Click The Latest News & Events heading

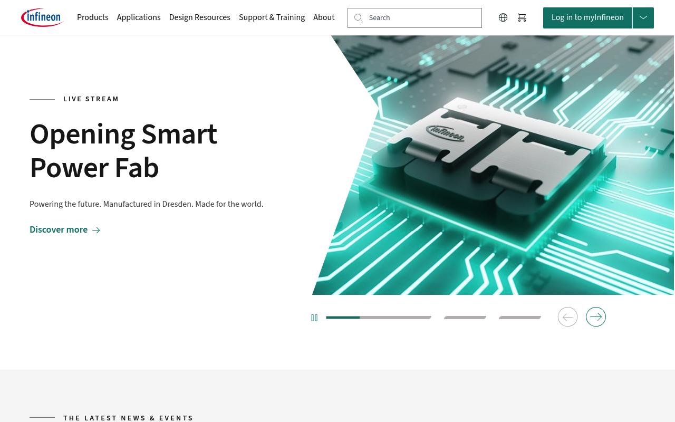[x=129, y=418]
